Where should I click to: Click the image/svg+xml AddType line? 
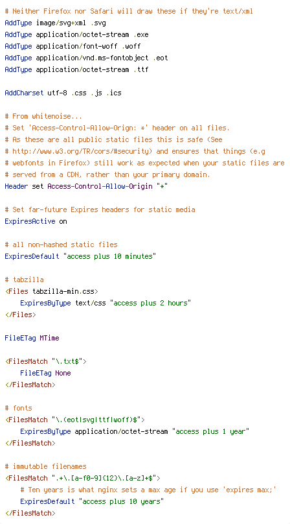56,23
